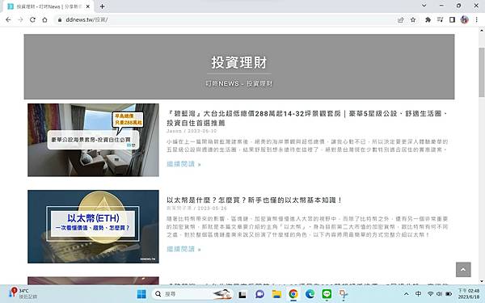The height and width of the screenshot is (303, 485).
Task: Open the Snipping Tool taskbar icon
Action: tap(344, 294)
